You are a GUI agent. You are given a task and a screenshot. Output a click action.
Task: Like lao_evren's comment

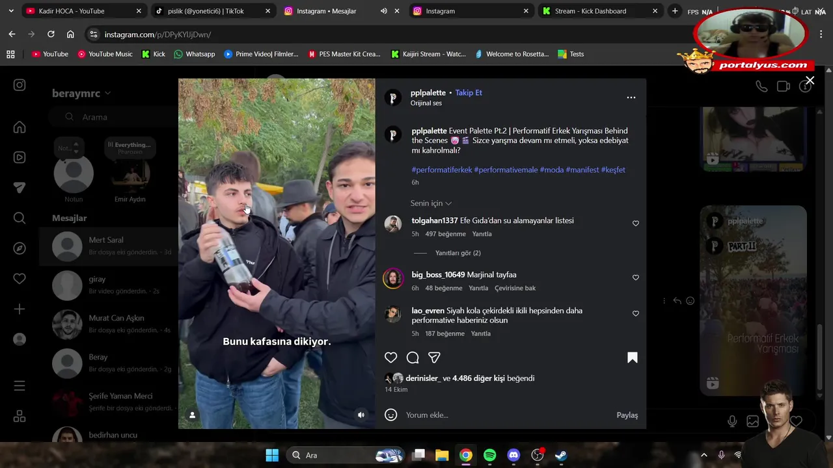coord(636,313)
